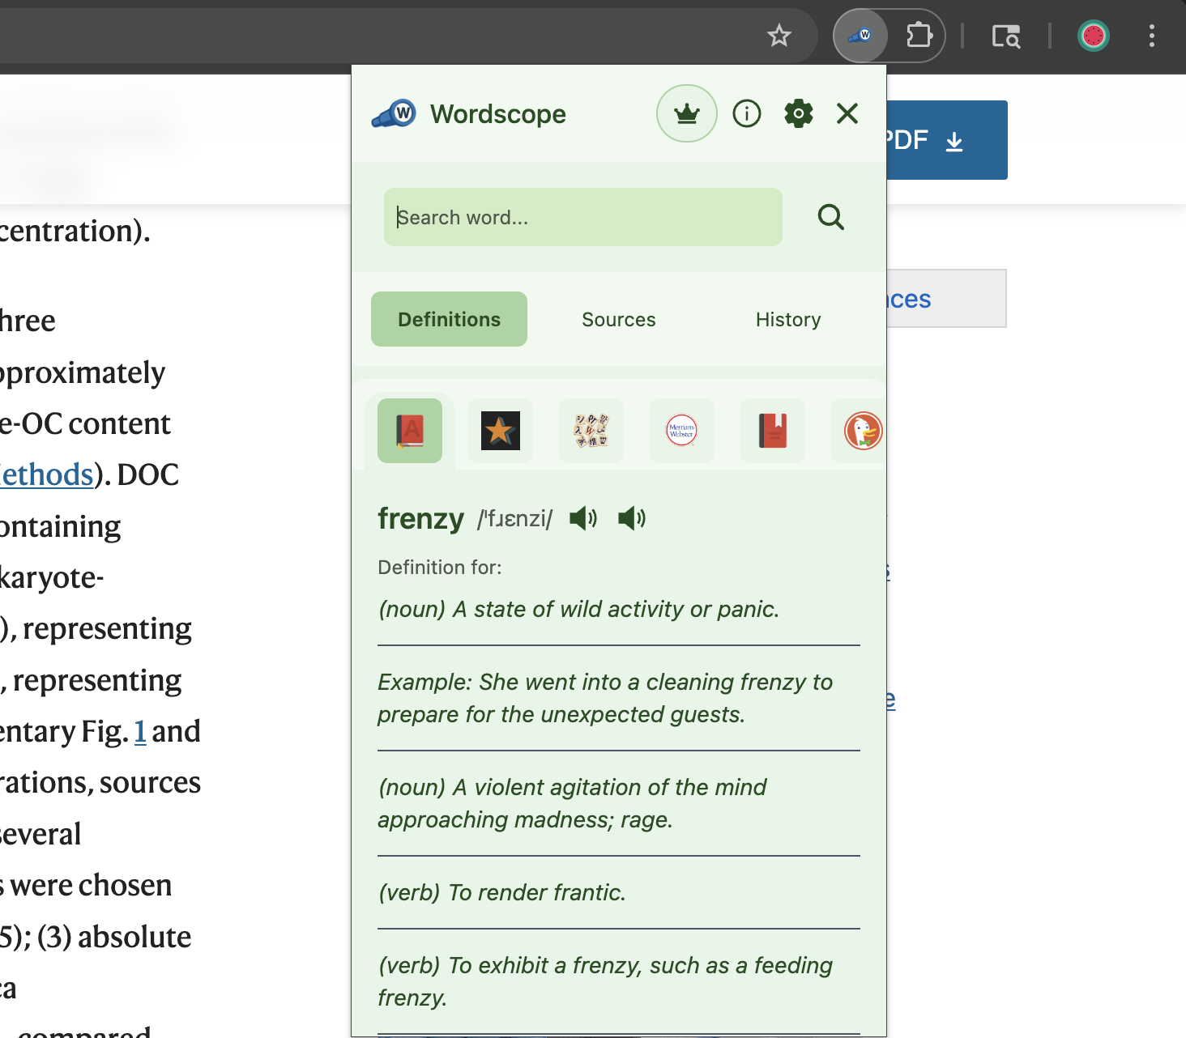Open Chrome's three-dot menu
This screenshot has width=1186, height=1038.
pos(1151,36)
